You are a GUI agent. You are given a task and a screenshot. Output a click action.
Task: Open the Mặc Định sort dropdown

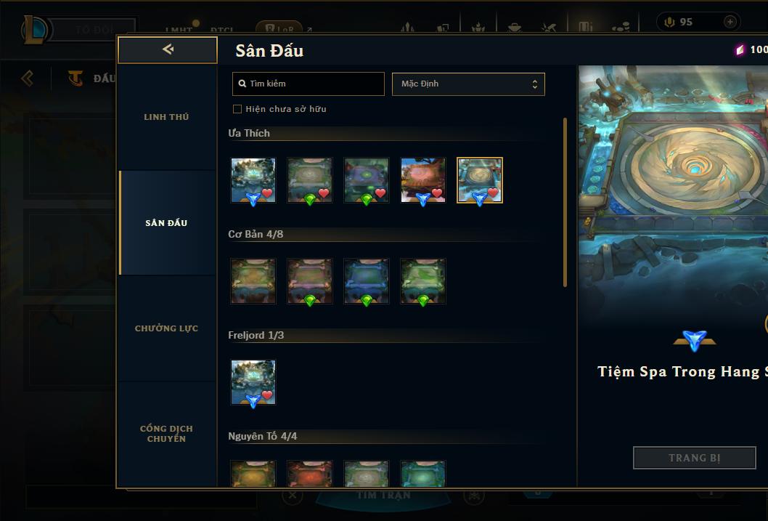[468, 84]
